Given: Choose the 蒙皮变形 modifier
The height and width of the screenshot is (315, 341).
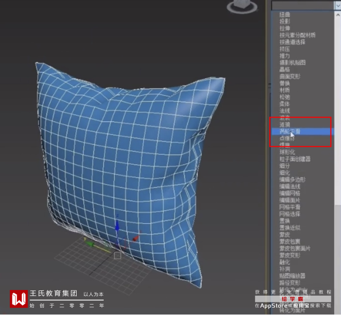Looking at the screenshot, I should click(290, 255).
